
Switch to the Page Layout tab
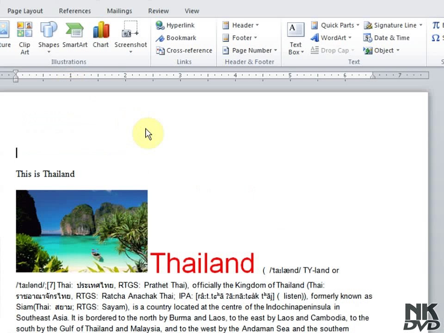[25, 11]
